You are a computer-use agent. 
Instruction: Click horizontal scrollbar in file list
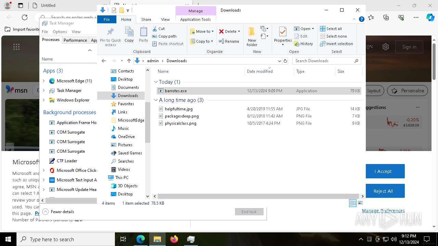coord(258,196)
